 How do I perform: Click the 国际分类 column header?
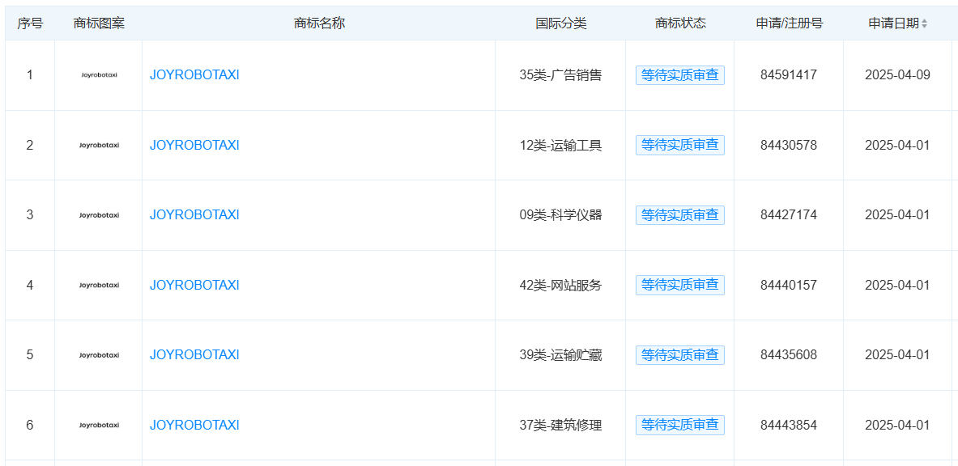tap(561, 23)
